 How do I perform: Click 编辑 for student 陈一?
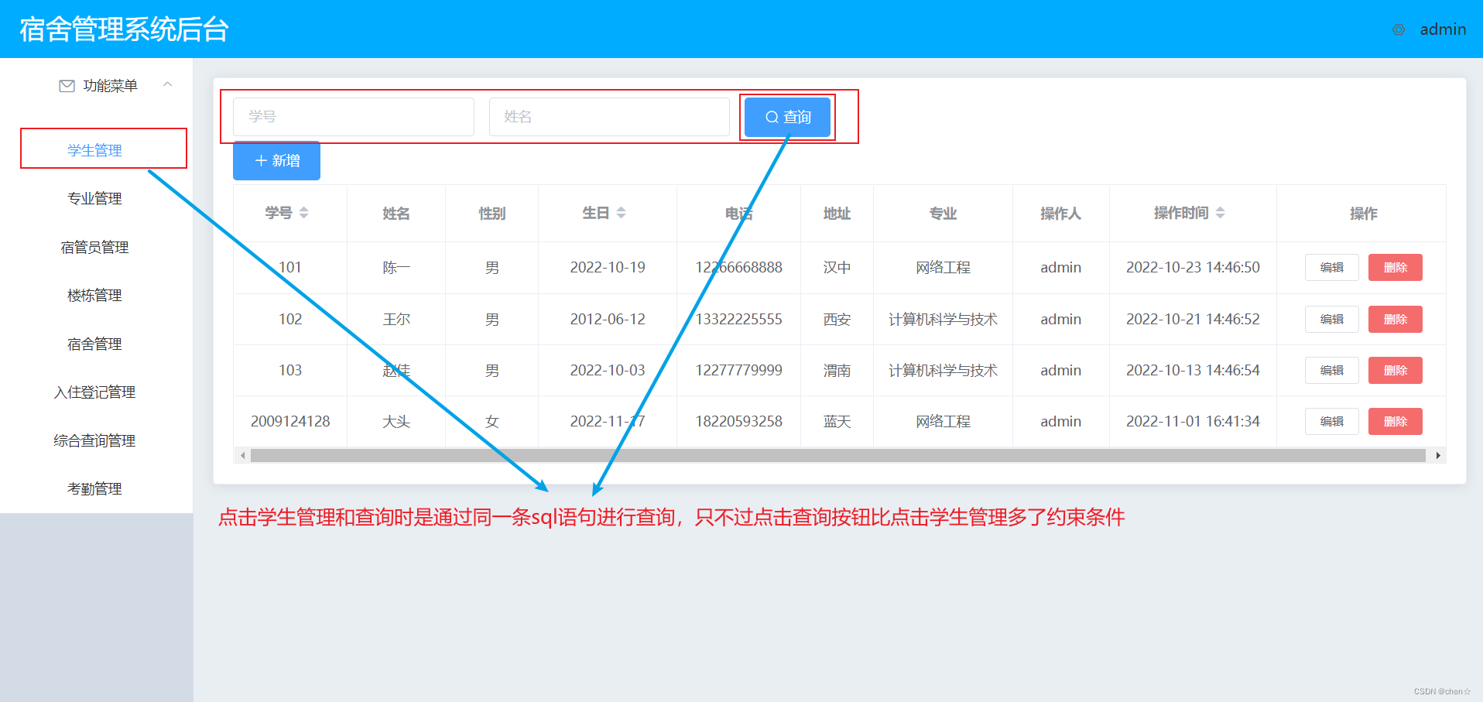click(1331, 267)
